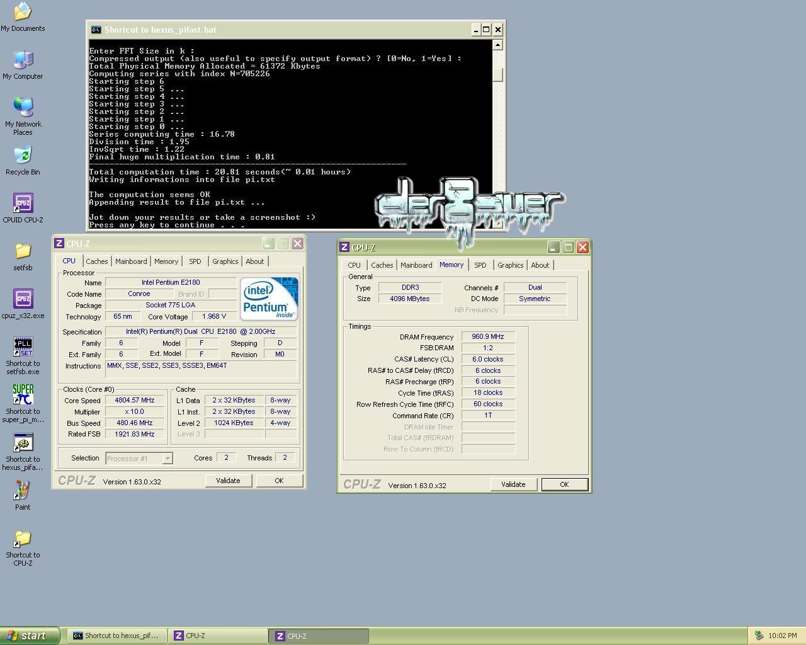This screenshot has width=806, height=645.
Task: Click the Intel Pentium E2180 name field
Action: tap(171, 282)
